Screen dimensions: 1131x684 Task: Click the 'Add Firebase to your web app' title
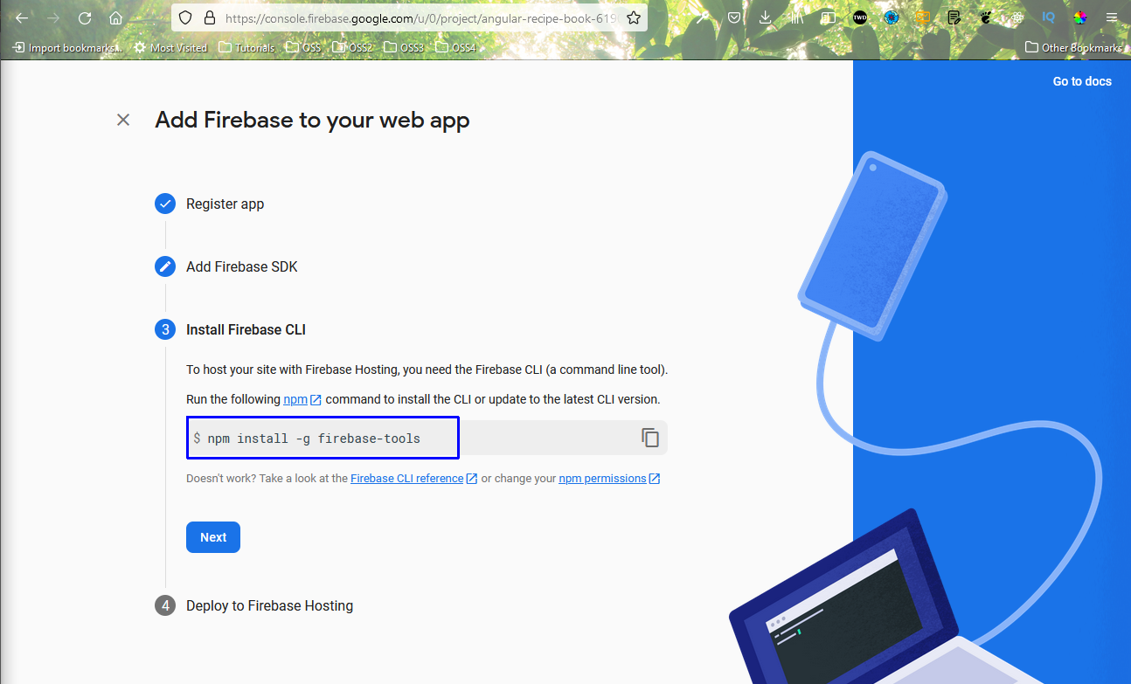[x=312, y=120]
